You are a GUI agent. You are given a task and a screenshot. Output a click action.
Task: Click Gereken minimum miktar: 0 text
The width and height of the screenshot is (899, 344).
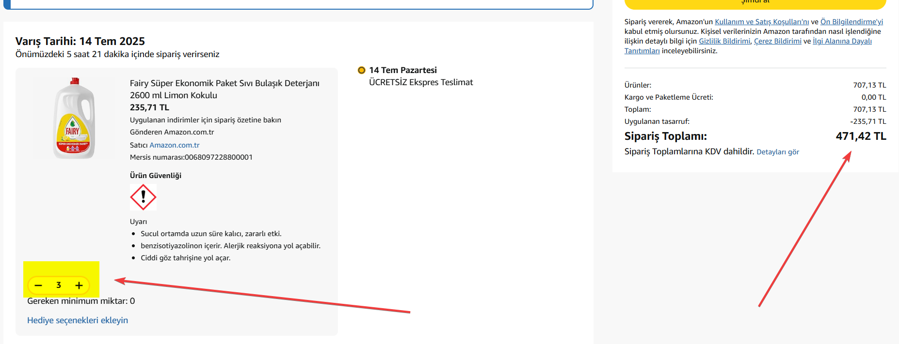81,301
